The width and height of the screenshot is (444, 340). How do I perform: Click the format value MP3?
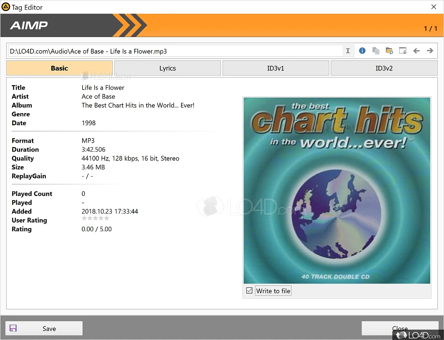(x=88, y=141)
